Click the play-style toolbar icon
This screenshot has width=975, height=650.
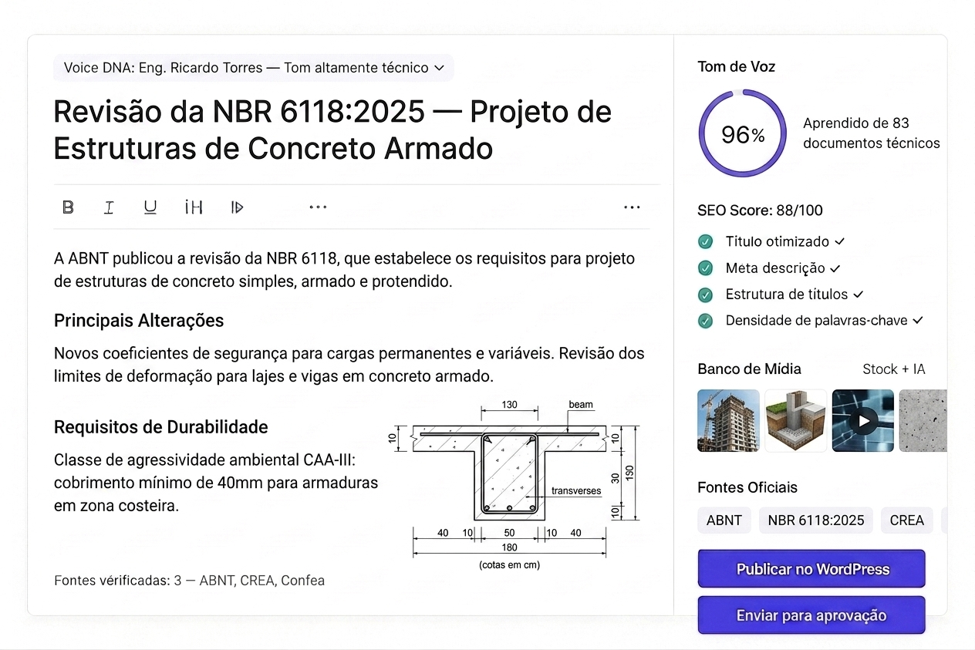238,207
